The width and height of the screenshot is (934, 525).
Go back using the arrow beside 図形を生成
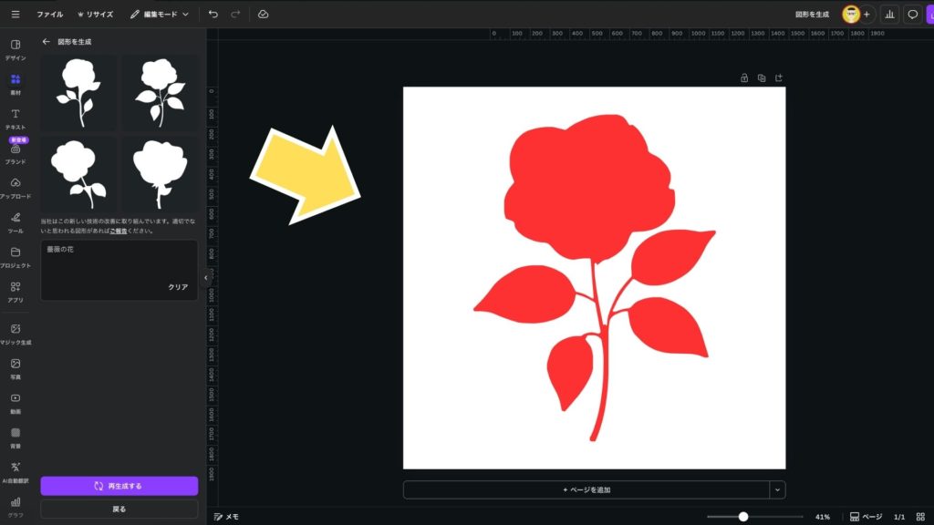pos(47,42)
